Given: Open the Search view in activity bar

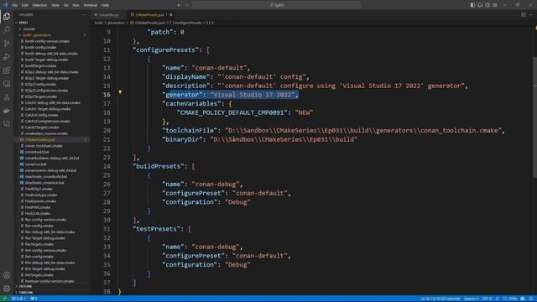Looking at the screenshot, I should click(7, 30).
